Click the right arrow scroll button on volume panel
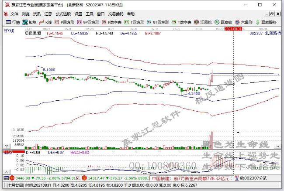Image resolution: width=284 pixels, height=191 pixels. pyautogui.click(x=278, y=146)
